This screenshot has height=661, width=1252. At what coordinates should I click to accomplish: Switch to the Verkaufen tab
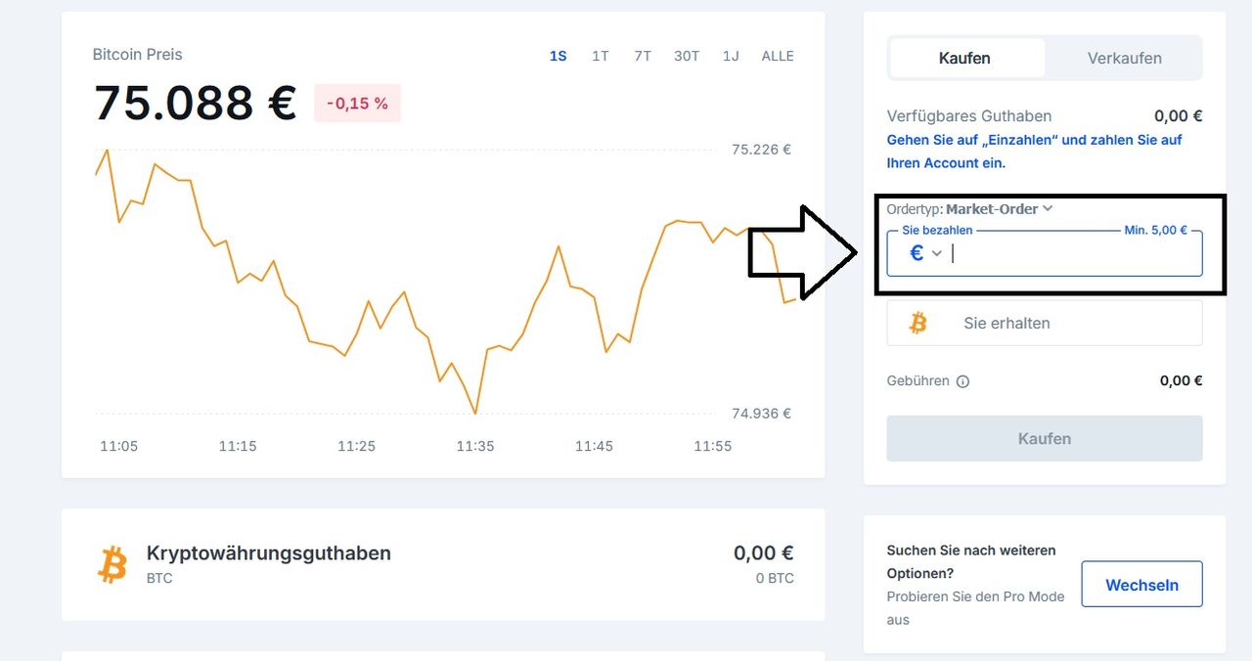pos(1124,59)
